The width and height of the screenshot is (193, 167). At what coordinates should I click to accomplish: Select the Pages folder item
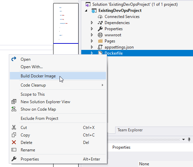pos(110,41)
